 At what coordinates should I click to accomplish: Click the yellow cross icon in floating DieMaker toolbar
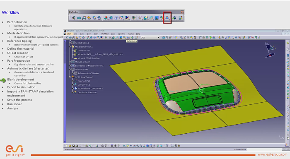[x=89, y=18]
